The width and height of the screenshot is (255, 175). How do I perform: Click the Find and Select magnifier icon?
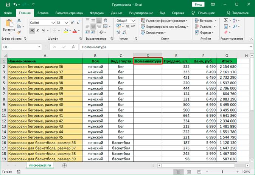[x=235, y=26]
